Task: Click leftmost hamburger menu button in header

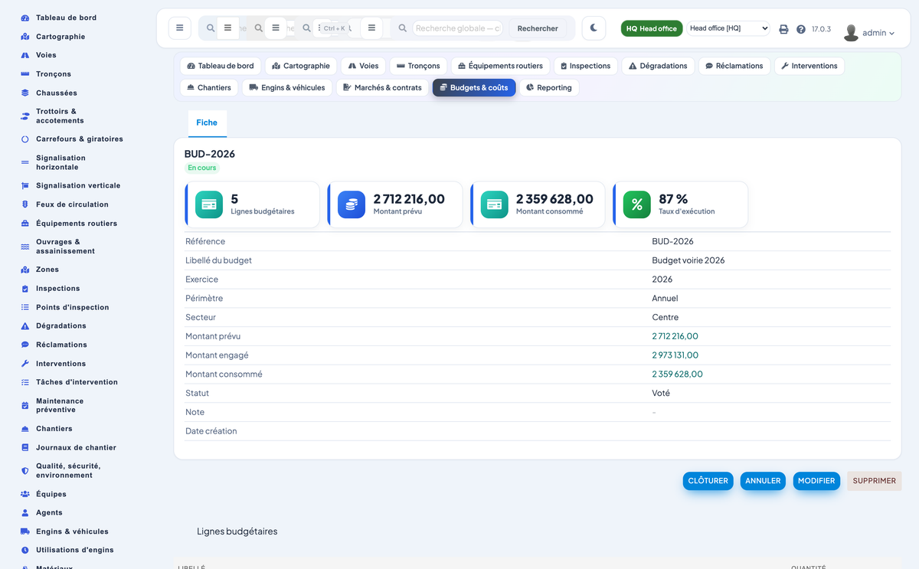Action: pos(179,28)
